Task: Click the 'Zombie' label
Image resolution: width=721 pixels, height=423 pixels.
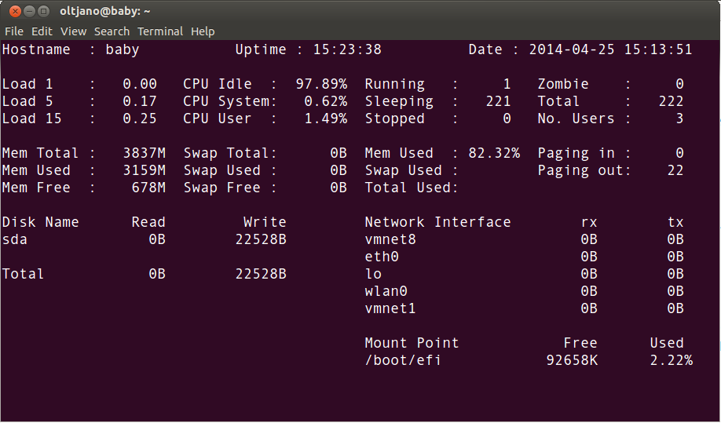Action: pos(563,84)
